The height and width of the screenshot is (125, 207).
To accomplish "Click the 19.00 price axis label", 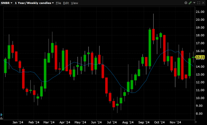I will 200,27.
